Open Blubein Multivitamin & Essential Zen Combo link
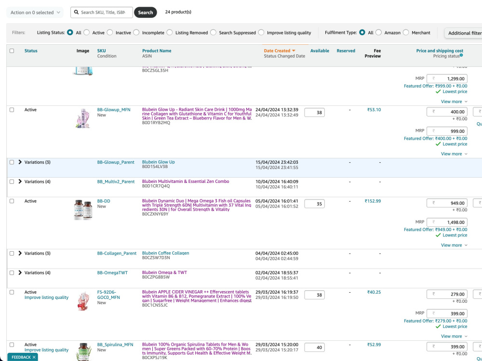This screenshot has width=482, height=361. (186, 181)
